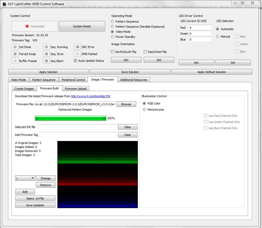The image size is (262, 228).
Task: Click the green 100% progress bar
Action: click(x=71, y=118)
